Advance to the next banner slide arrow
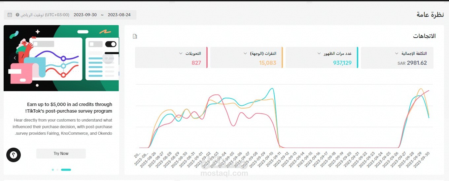The height and width of the screenshot is (181, 449). pyautogui.click(x=108, y=58)
